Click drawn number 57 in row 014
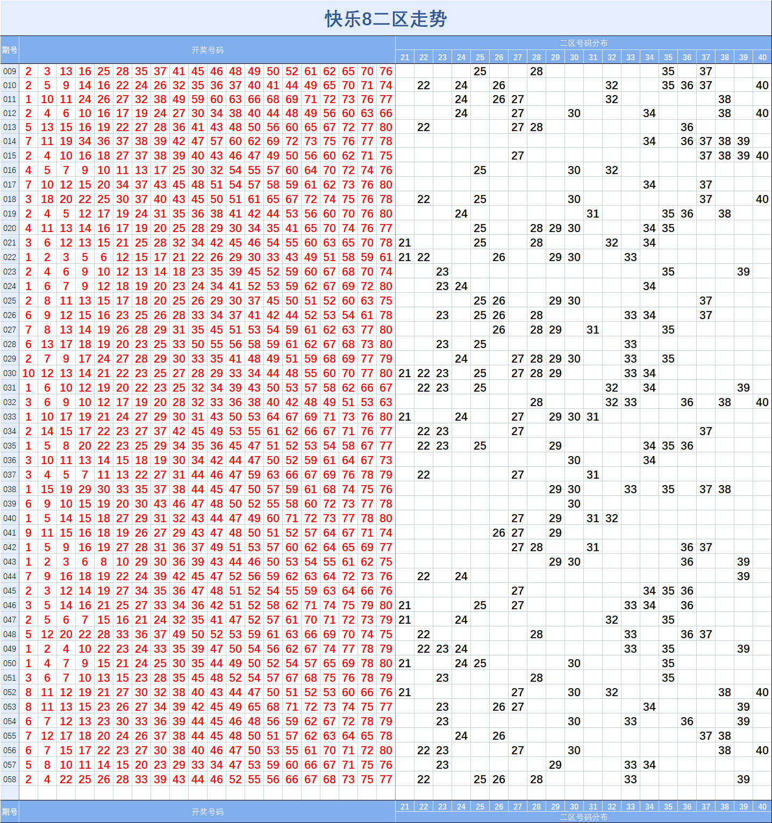This screenshot has height=823, width=772. tap(217, 141)
